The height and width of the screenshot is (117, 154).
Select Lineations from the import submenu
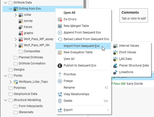[x=126, y=72]
